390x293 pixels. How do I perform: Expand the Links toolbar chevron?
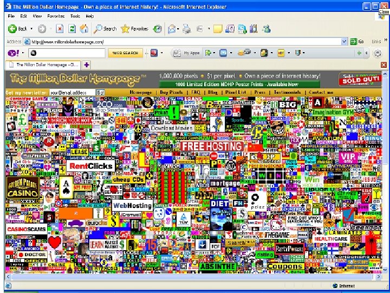386,40
